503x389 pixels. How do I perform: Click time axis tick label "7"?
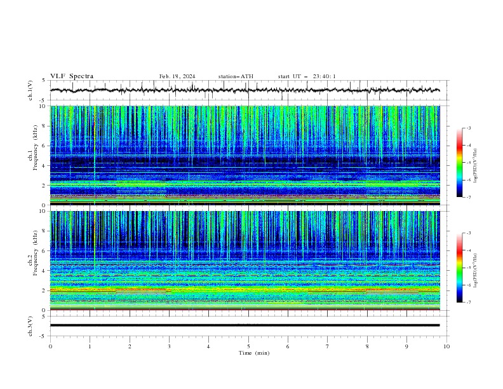pos(328,346)
